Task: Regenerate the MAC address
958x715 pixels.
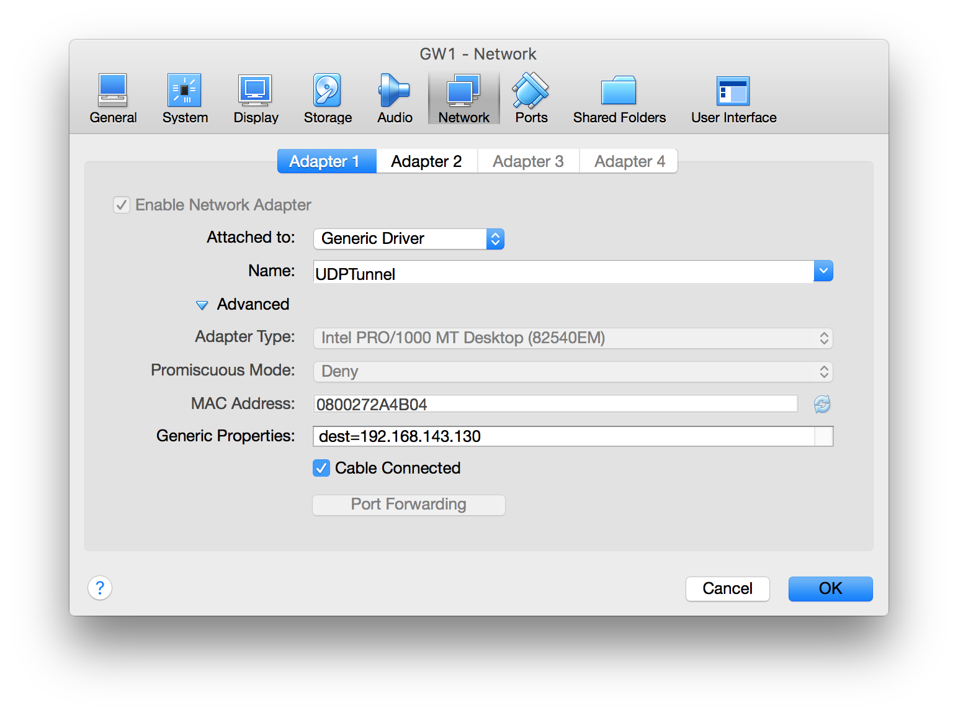Action: 821,404
